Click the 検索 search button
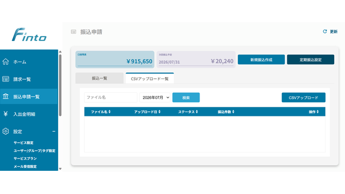This screenshot has height=194, width=345. tap(186, 98)
